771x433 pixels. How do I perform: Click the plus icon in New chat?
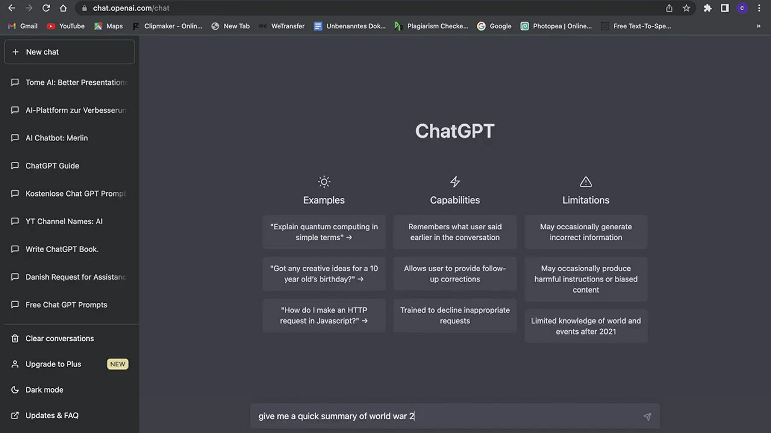click(x=15, y=52)
